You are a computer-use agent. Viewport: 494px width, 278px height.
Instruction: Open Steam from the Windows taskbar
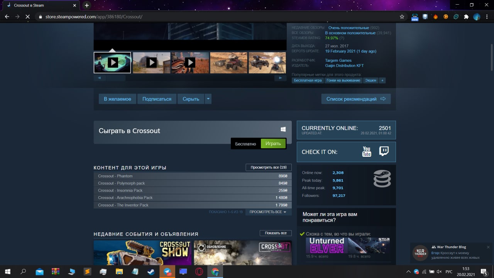pos(151,271)
